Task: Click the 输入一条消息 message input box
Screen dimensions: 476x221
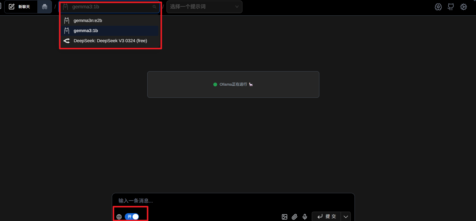Action: [233, 201]
